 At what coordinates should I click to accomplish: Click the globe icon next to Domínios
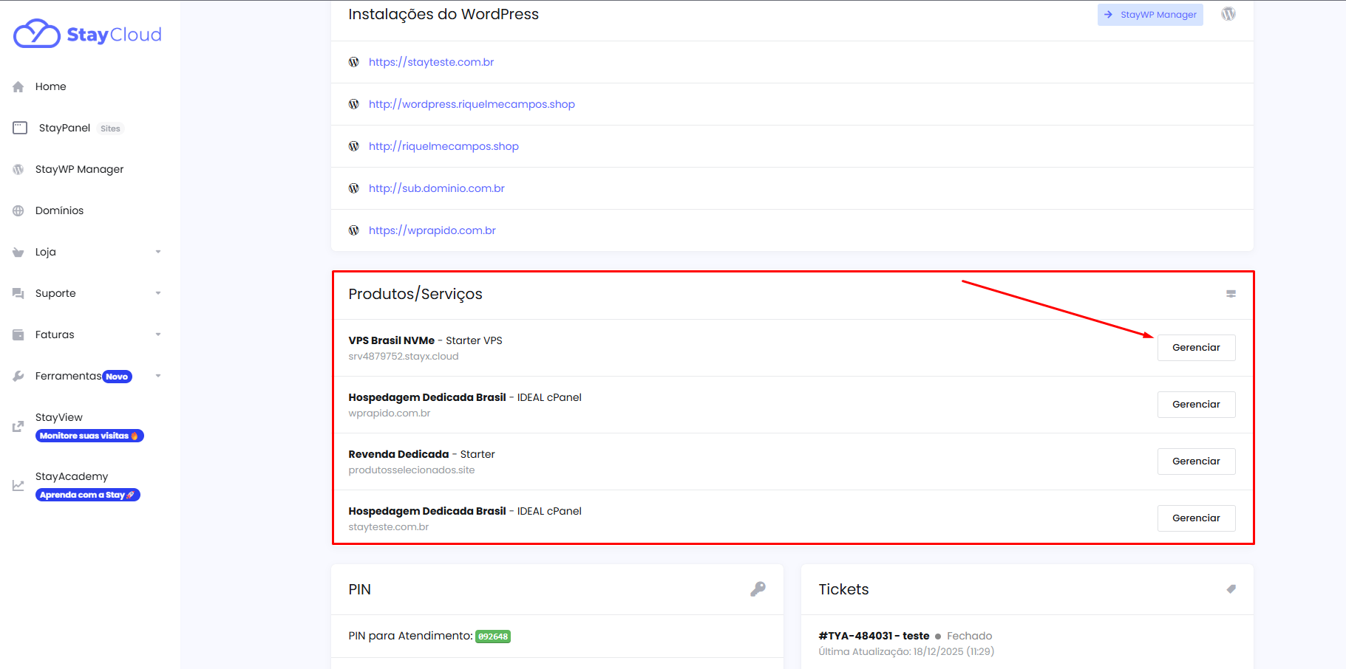[x=18, y=210]
